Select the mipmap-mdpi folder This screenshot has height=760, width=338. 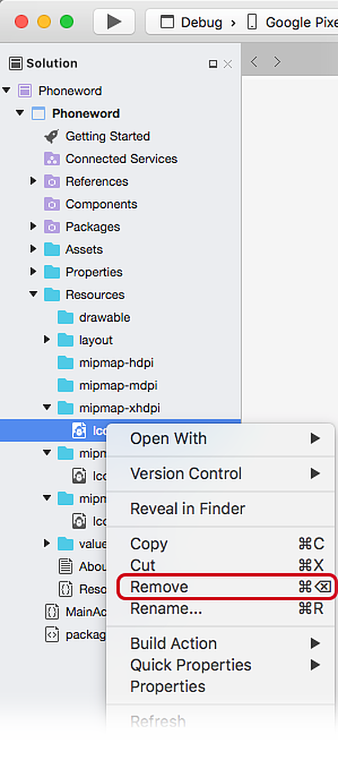pyautogui.click(x=108, y=385)
